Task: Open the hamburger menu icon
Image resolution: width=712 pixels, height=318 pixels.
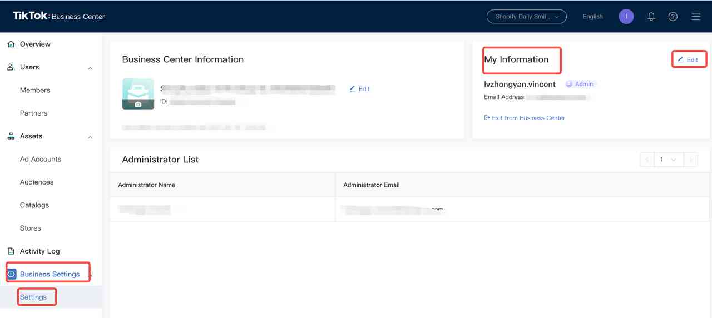Action: click(696, 17)
